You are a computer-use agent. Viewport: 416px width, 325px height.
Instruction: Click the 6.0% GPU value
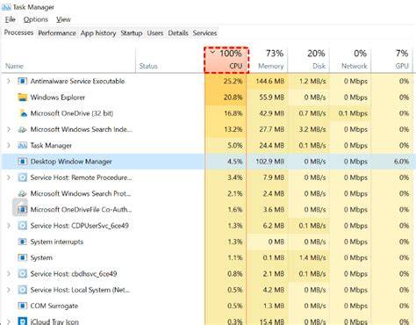pos(401,162)
